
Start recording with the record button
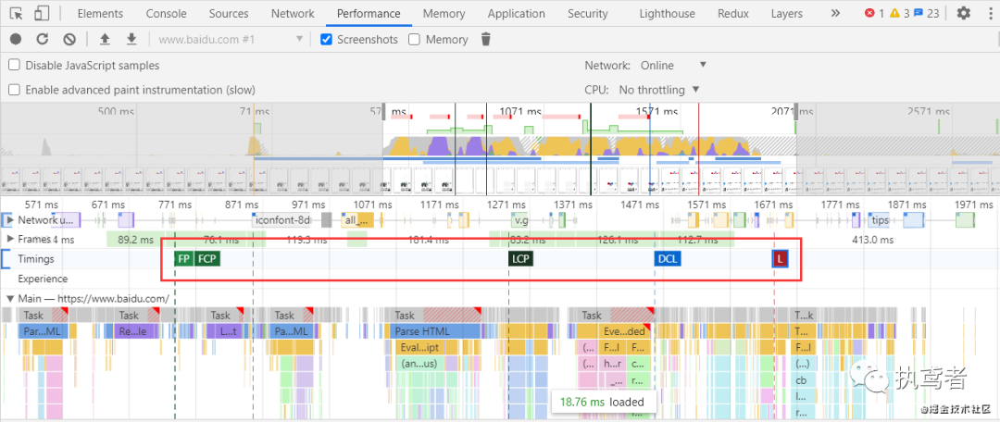(16, 40)
